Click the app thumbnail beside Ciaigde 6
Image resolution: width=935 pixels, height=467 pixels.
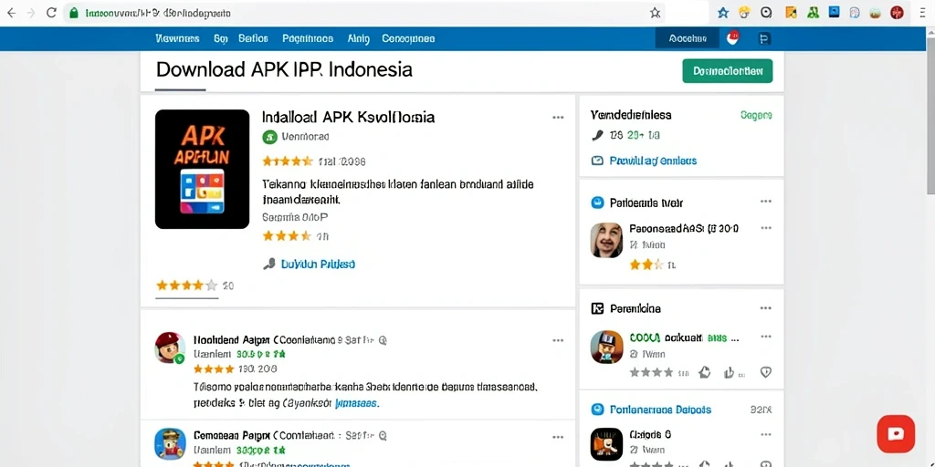[x=606, y=444]
